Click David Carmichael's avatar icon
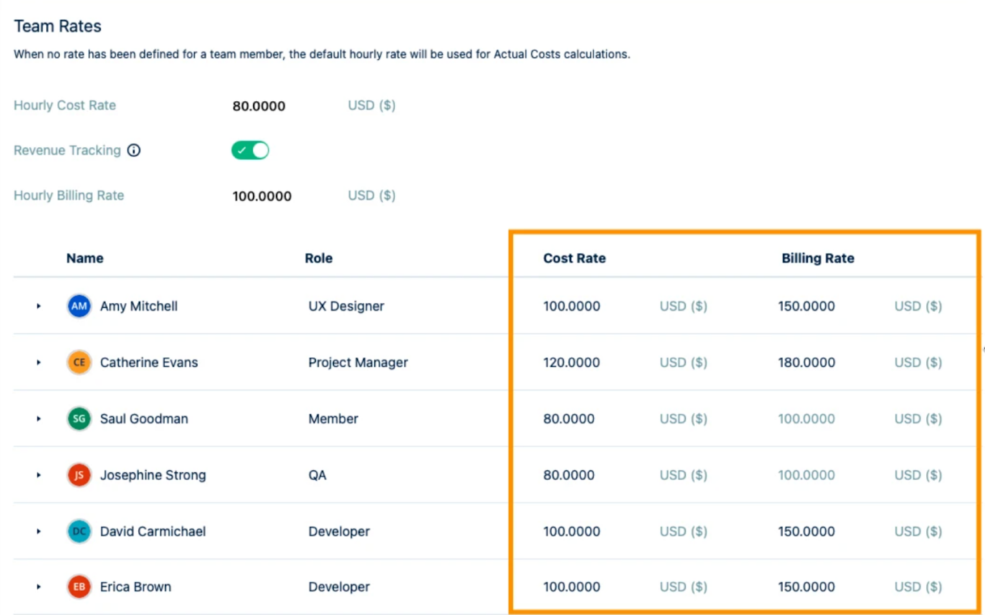The image size is (985, 615). (x=79, y=531)
